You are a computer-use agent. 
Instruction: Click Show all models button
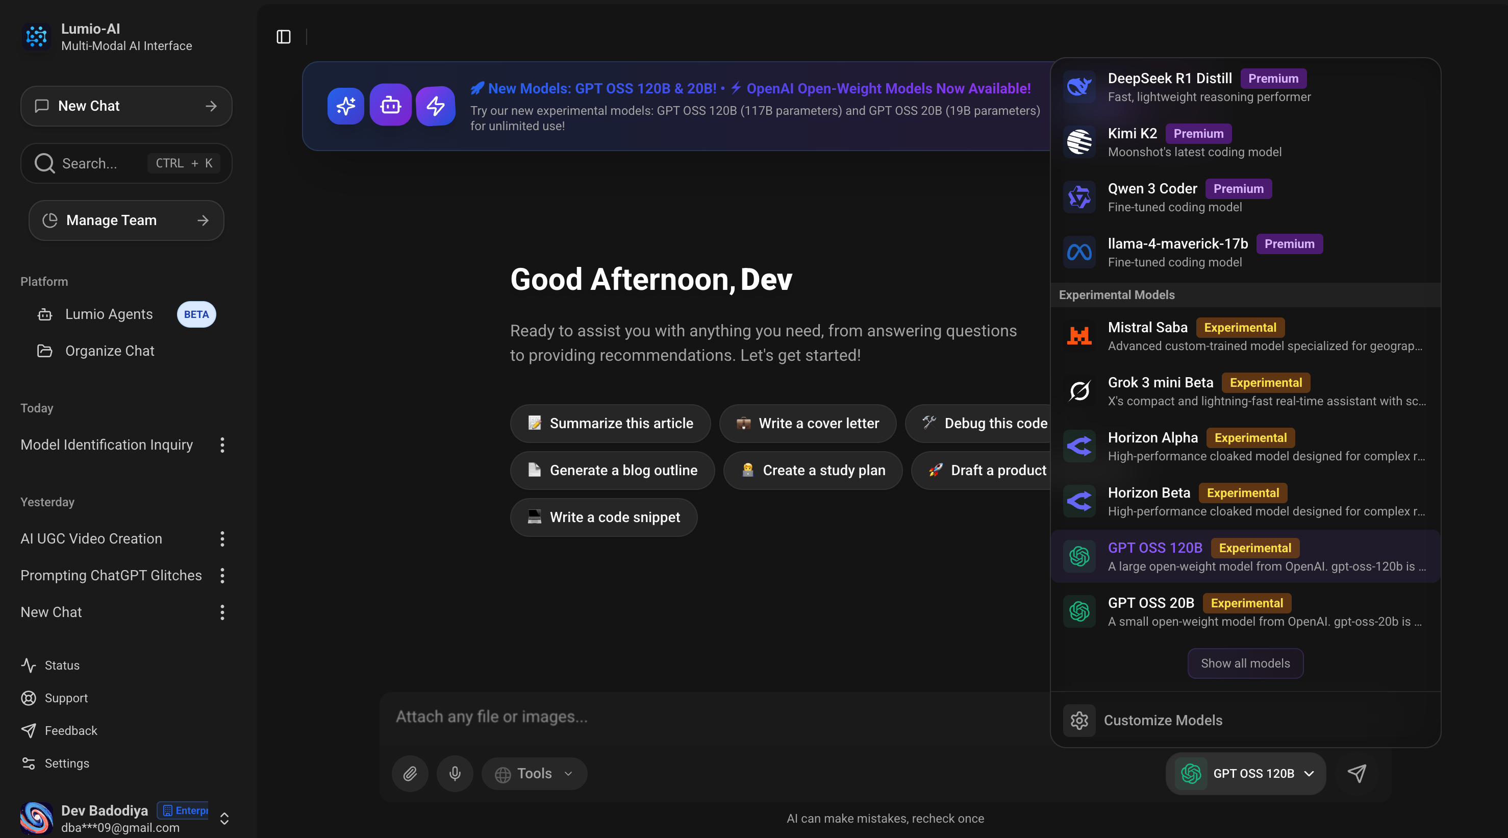(1245, 663)
